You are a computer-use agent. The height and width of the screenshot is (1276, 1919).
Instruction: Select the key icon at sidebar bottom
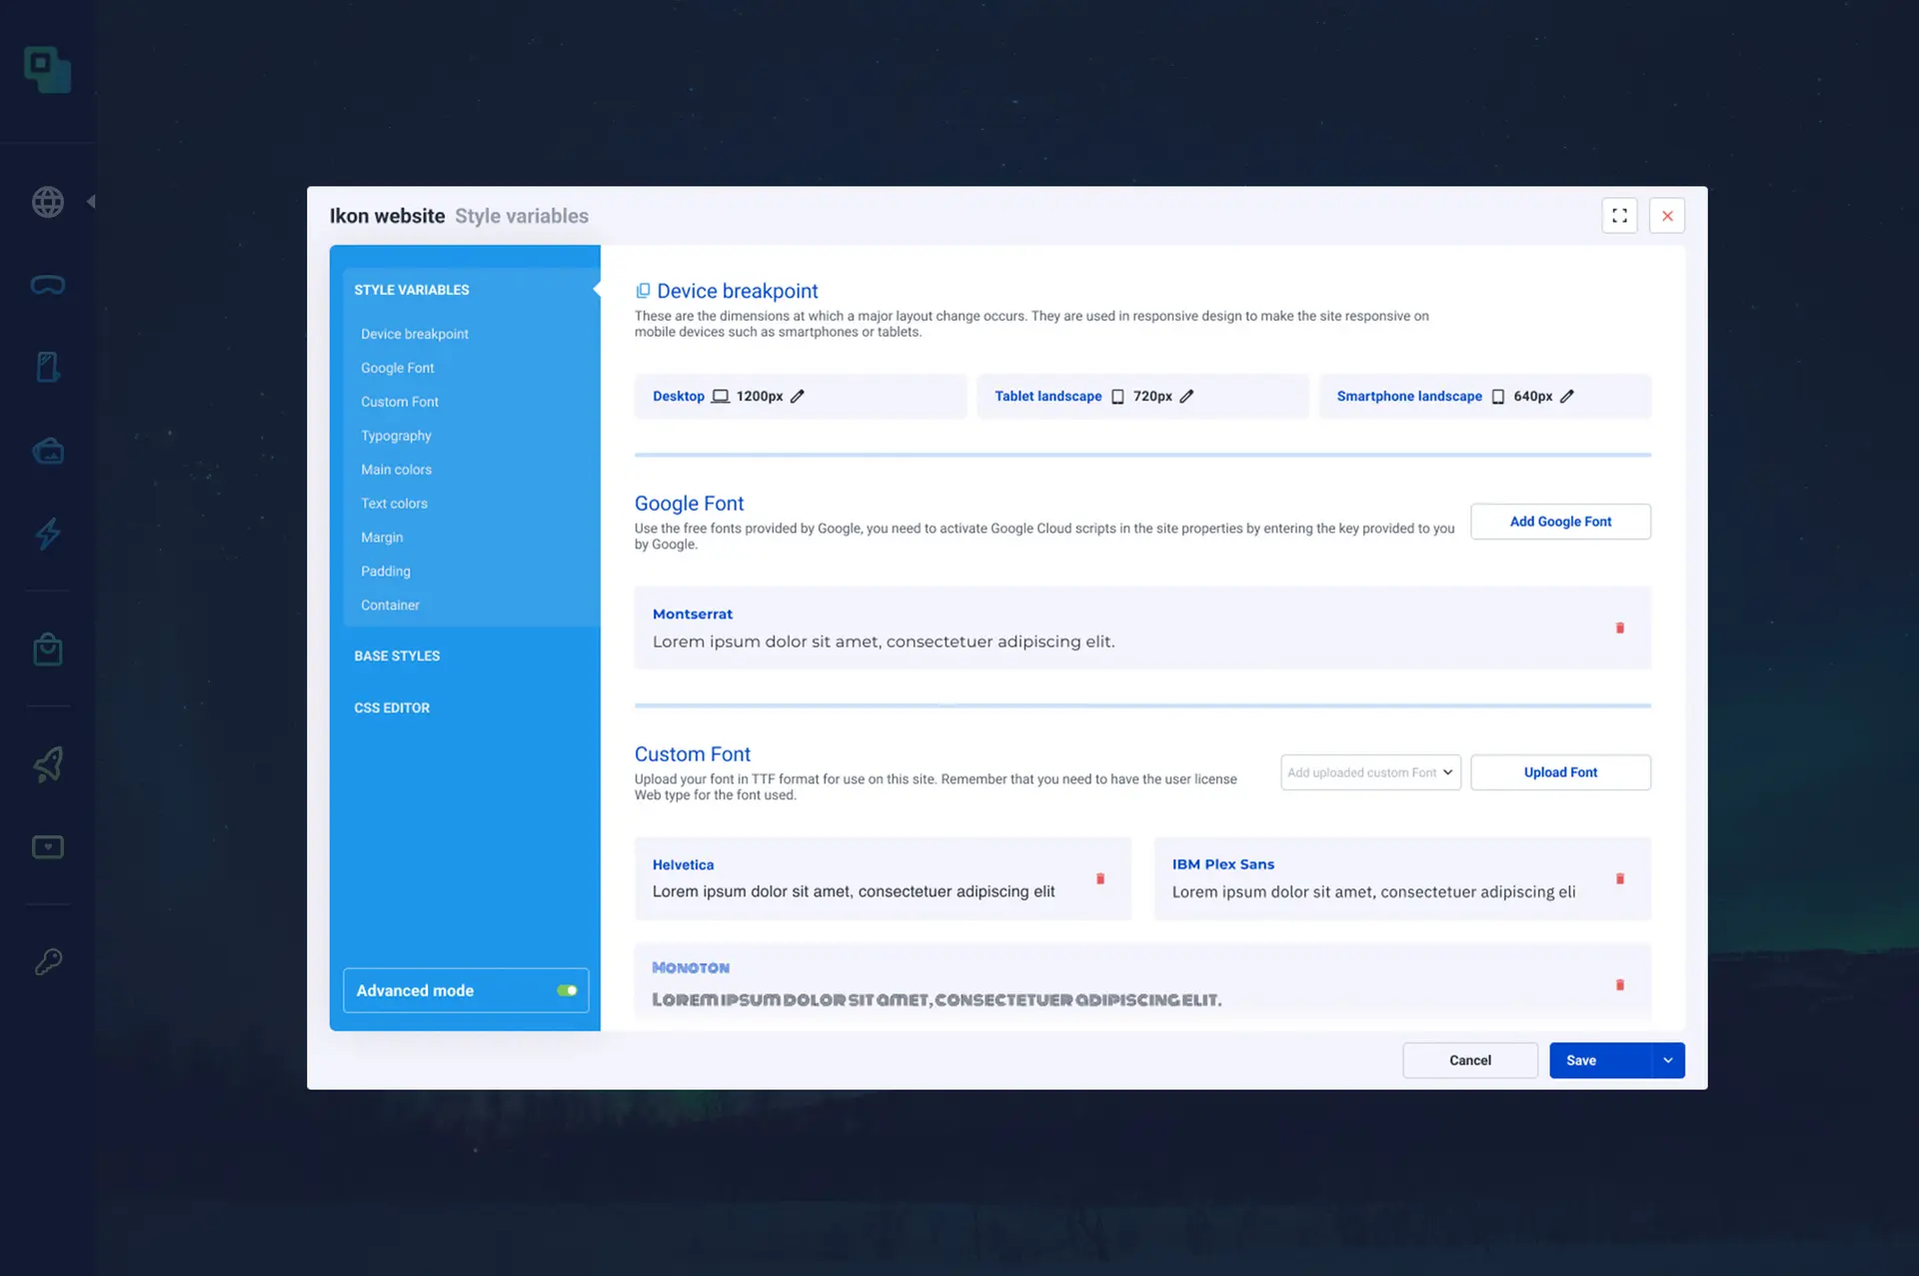(x=47, y=960)
